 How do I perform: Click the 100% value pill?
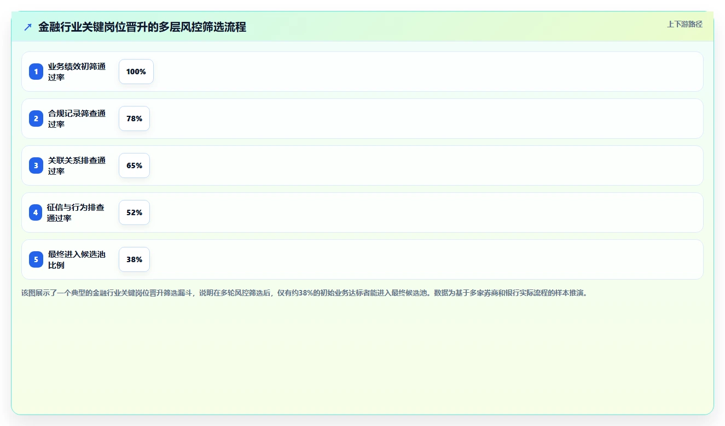pos(136,72)
